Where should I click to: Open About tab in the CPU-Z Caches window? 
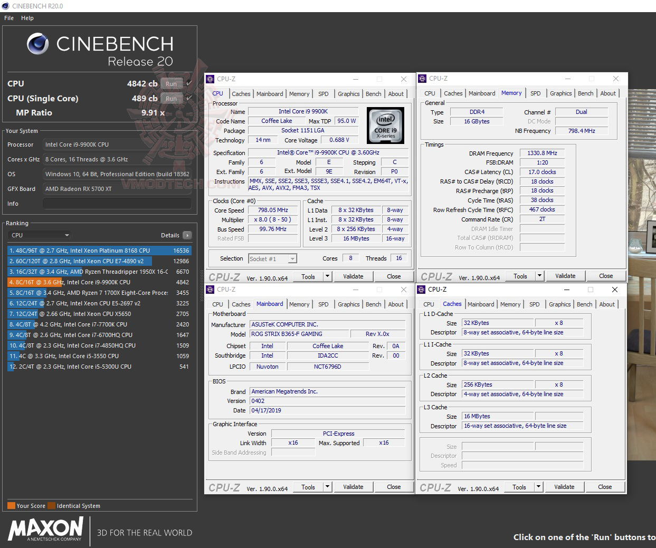point(607,304)
